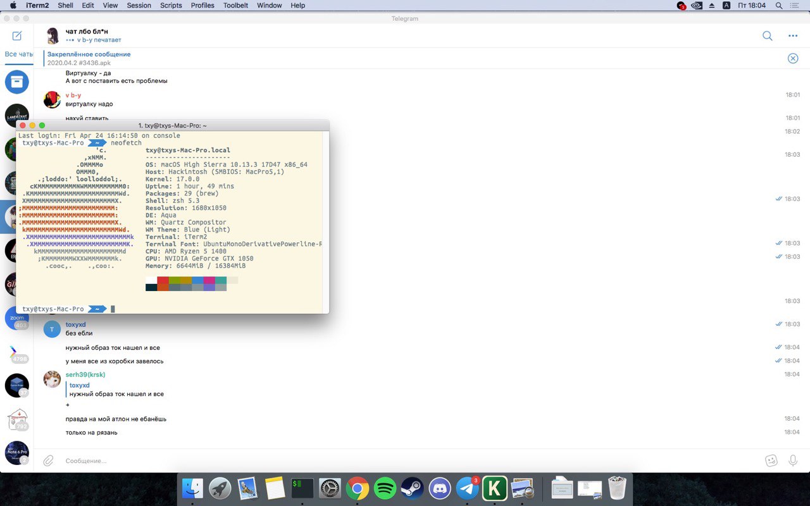Open sender name serh39(krsk)
Image resolution: width=810 pixels, height=506 pixels.
click(85, 374)
